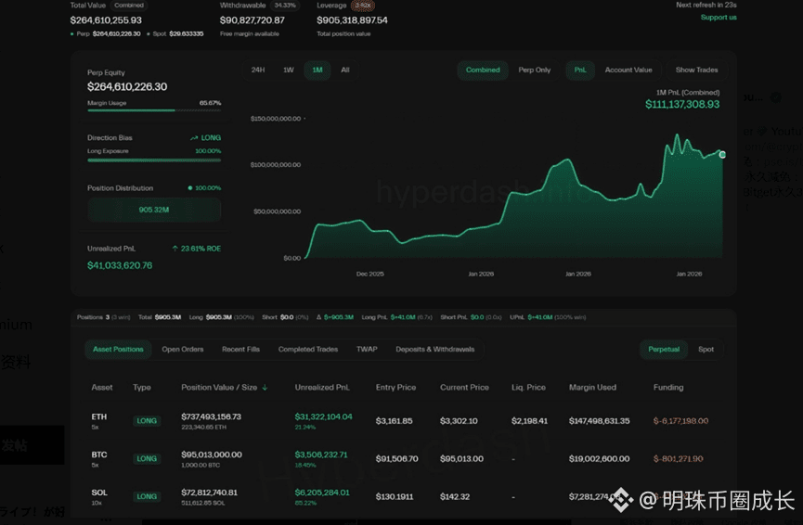This screenshot has width=803, height=525.
Task: Click the green dot on the chart's latest point
Action: pyautogui.click(x=722, y=155)
